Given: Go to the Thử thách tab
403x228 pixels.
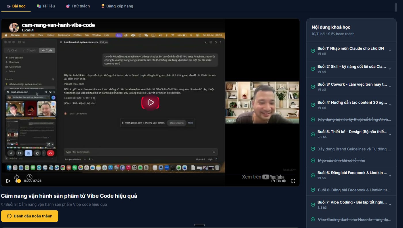Looking at the screenshot, I should tap(78, 6).
